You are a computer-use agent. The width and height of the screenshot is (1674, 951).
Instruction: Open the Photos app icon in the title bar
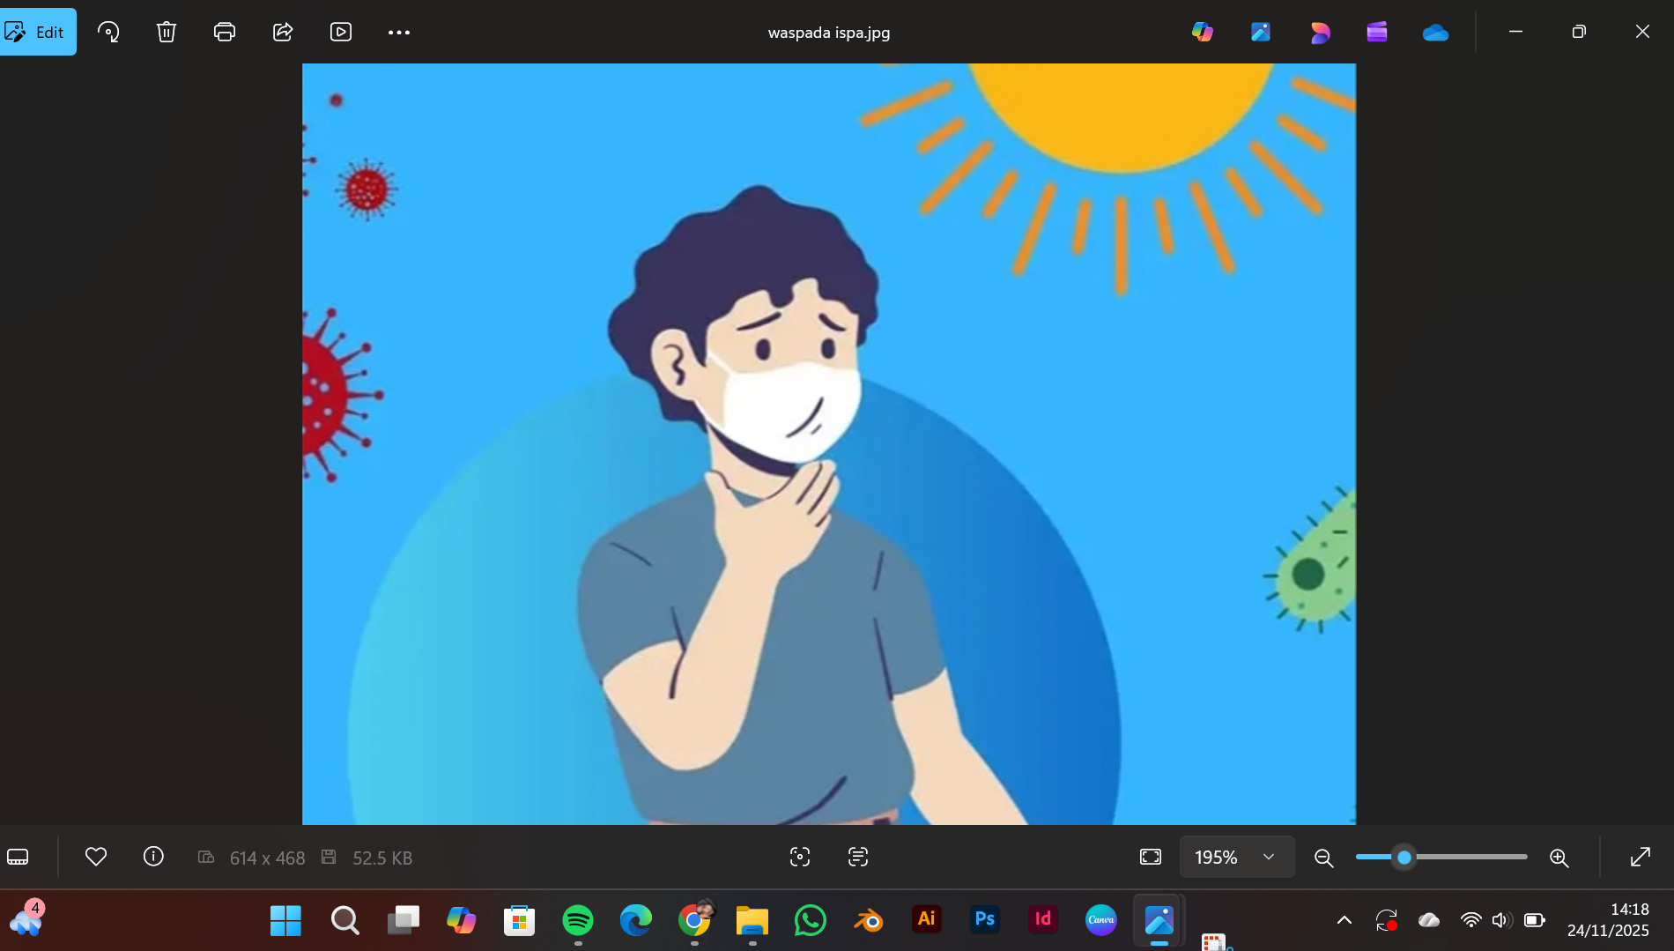(1261, 32)
